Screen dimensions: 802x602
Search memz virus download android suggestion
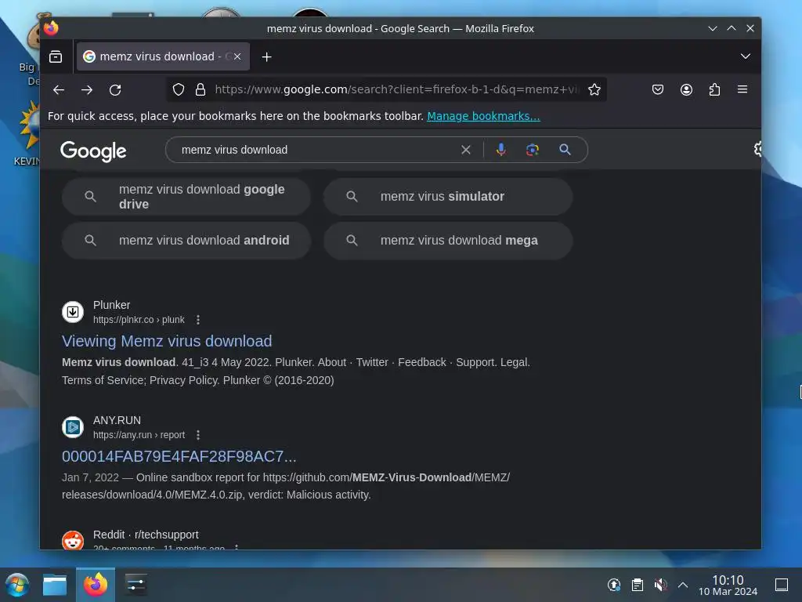[186, 240]
